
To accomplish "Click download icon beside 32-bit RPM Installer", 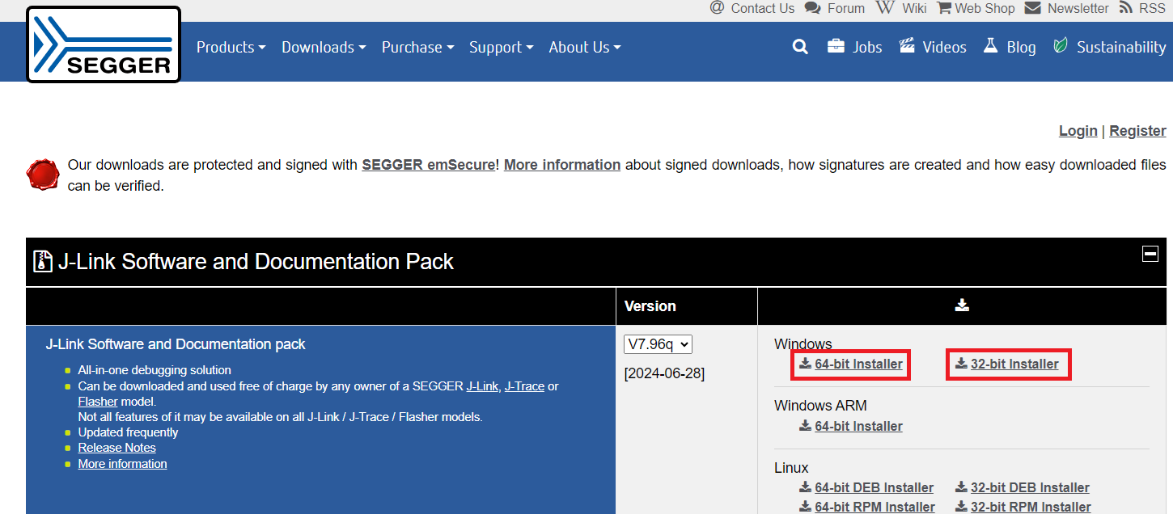I will tap(961, 507).
